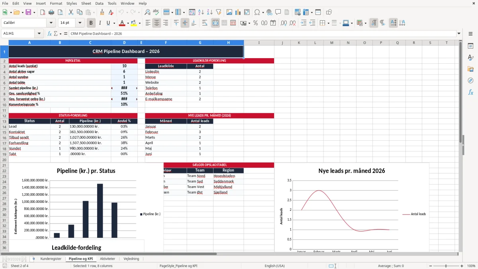Switch to the Kunderegister sheet tab
478x269 pixels.
coord(51,259)
